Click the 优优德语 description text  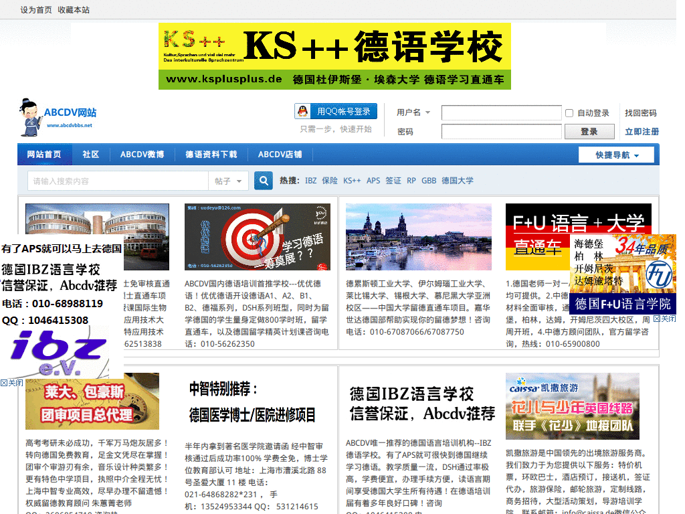(x=257, y=314)
